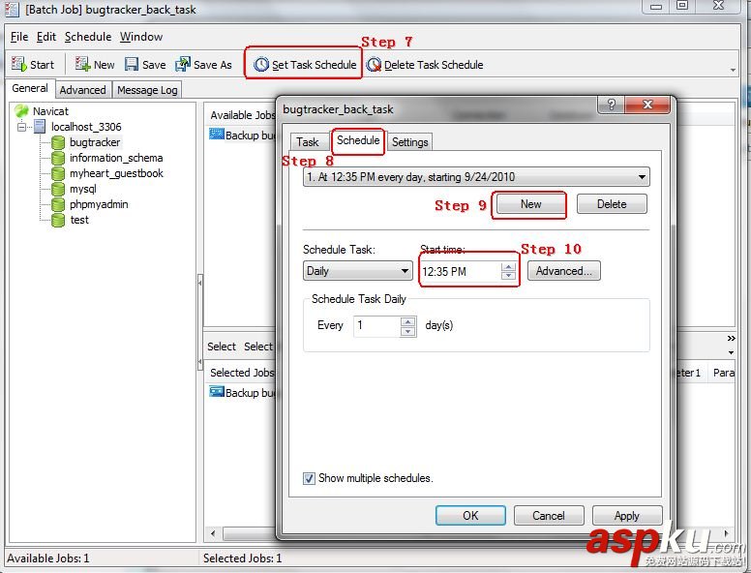Click horizontal scrollbar left arrow
Image resolution: width=751 pixels, height=573 pixels.
(213, 532)
